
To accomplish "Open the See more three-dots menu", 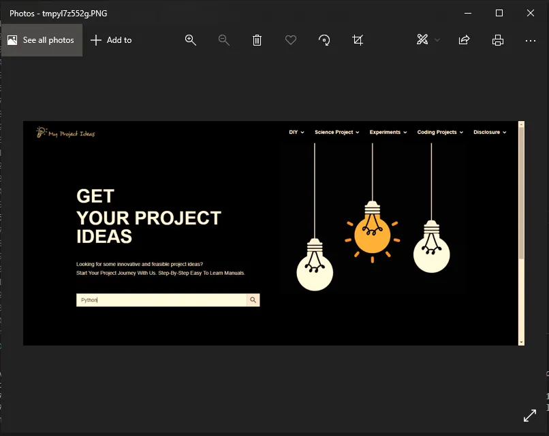I will [531, 40].
